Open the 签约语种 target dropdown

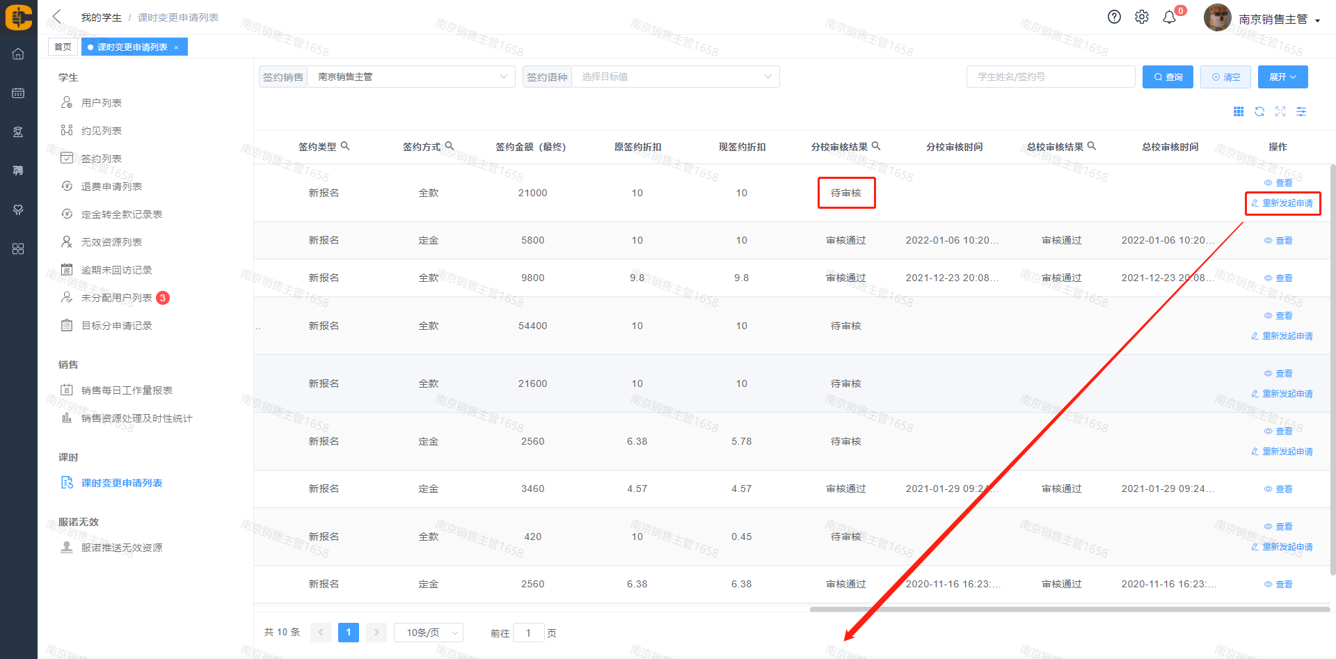pos(675,77)
